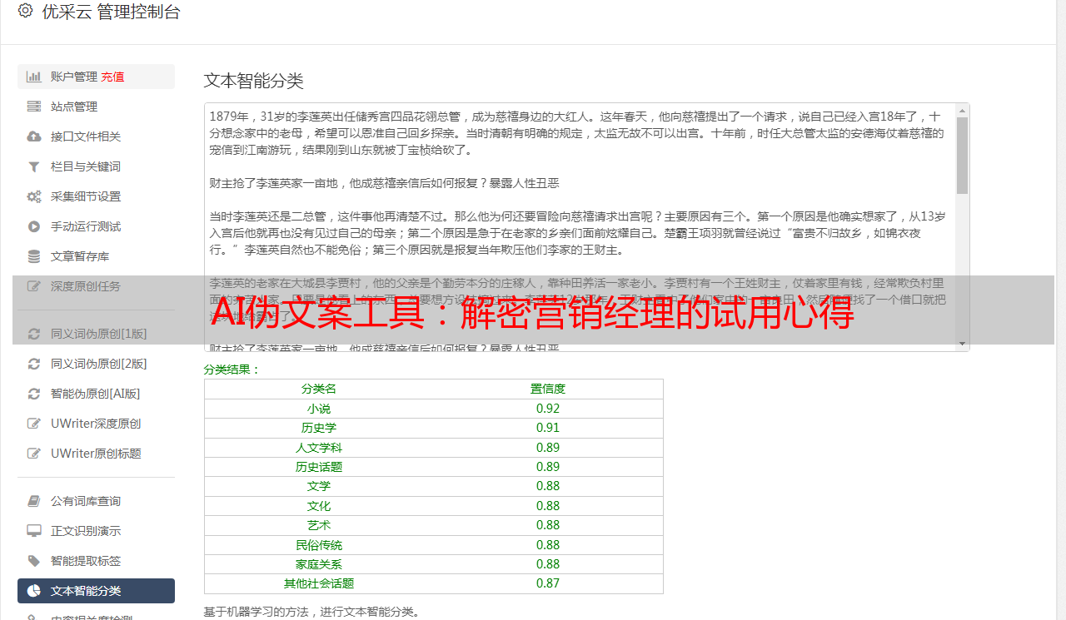Select the active 文本智能分类 menu item
The height and width of the screenshot is (620, 1066).
96,591
